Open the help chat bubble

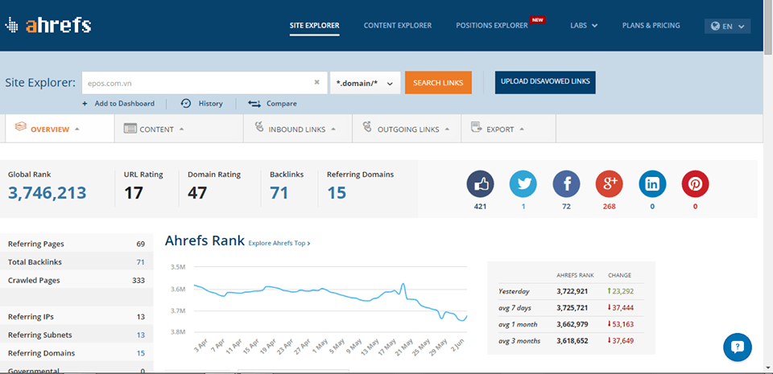(738, 347)
